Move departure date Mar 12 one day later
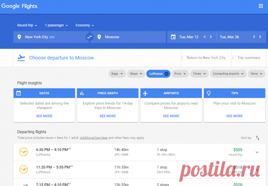Viewport: 268px width, 186px height. pos(211,37)
